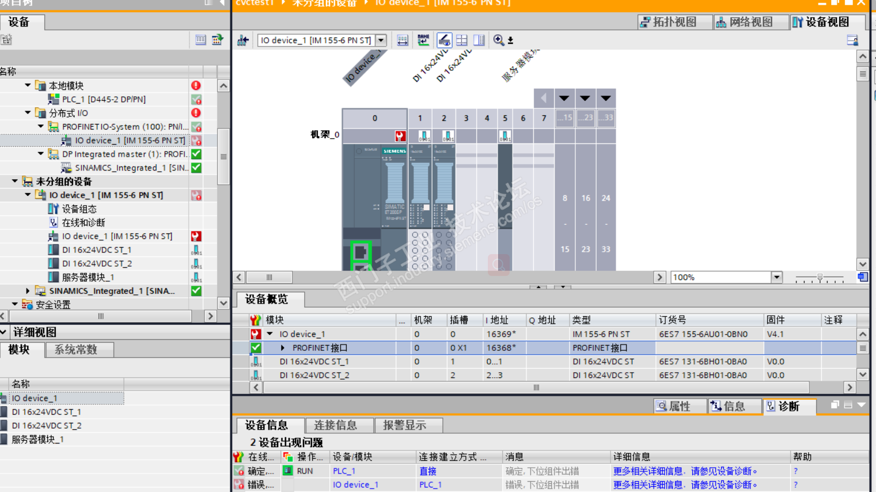Click the IO device_1 link in diagnostics table
This screenshot has height=492, width=876.
[355, 485]
